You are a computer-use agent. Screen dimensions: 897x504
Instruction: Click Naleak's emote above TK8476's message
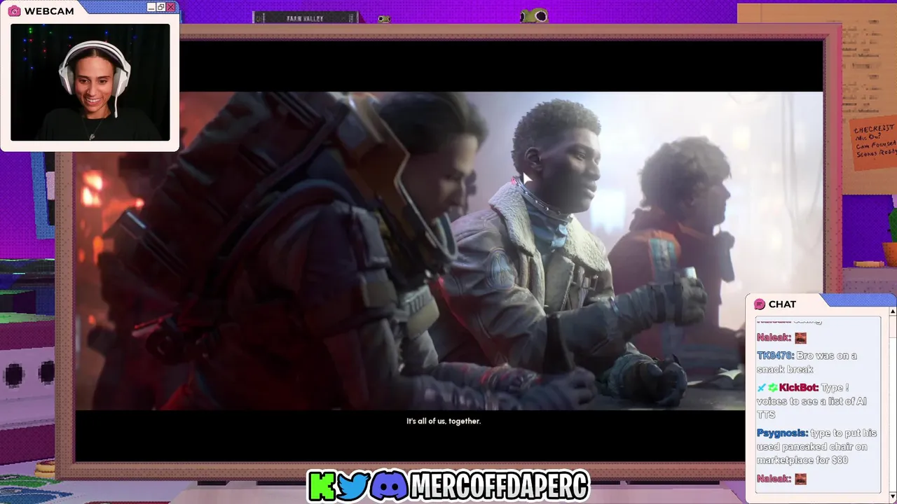tap(800, 338)
